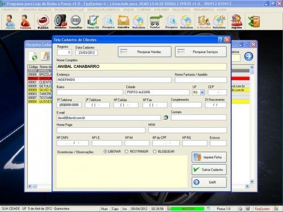
Task: Click into the Home Page field
Action: [101, 130]
